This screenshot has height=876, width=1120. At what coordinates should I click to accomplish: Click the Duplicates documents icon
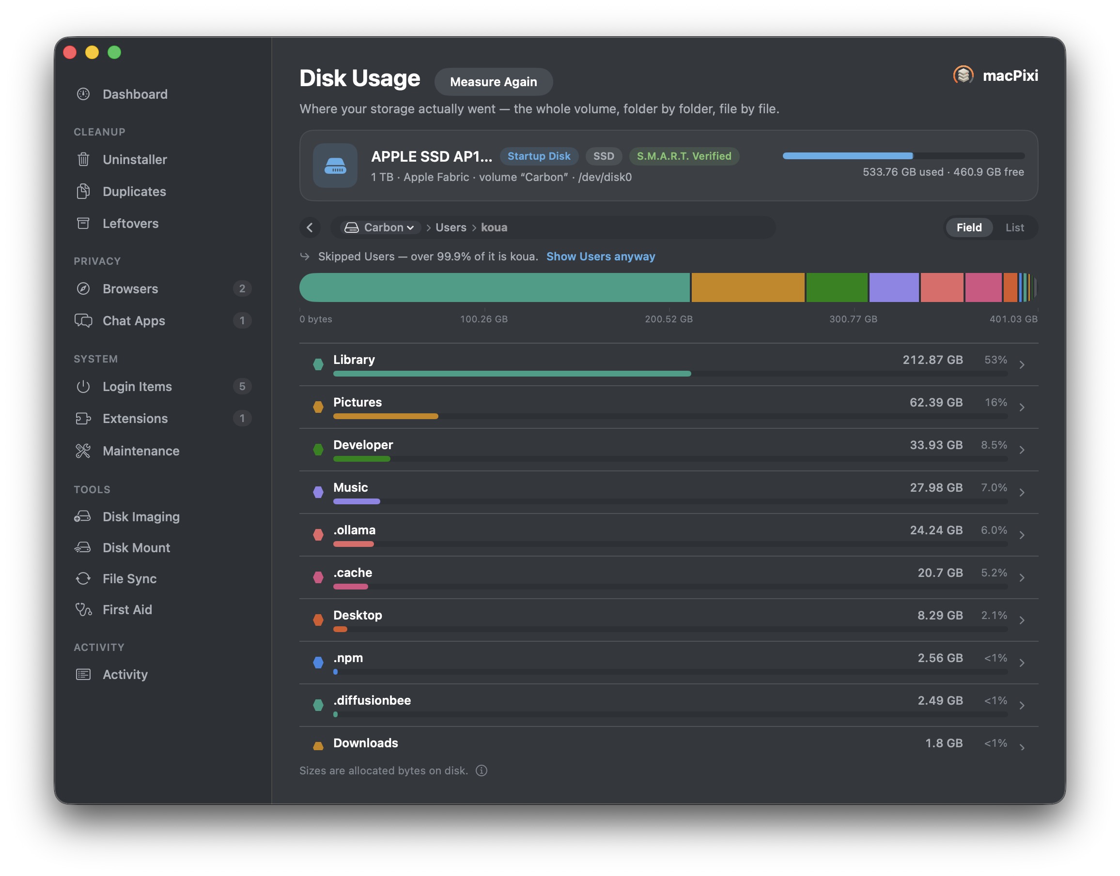(83, 191)
